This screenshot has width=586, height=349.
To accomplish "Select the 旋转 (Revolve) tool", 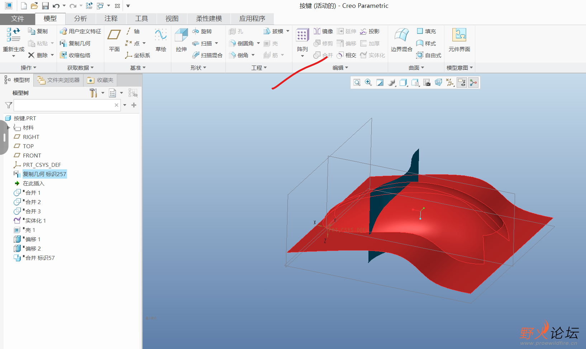I will coord(202,31).
